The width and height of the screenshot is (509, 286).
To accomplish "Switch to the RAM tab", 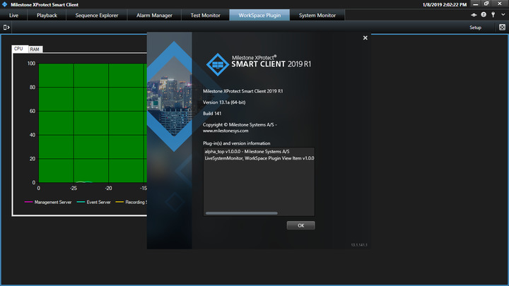I will (x=35, y=49).
